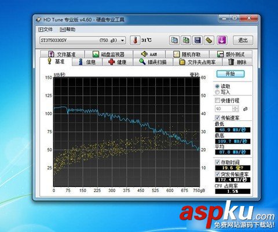
Task: Enable the 快捷行程 checkbox
Action: point(217,100)
